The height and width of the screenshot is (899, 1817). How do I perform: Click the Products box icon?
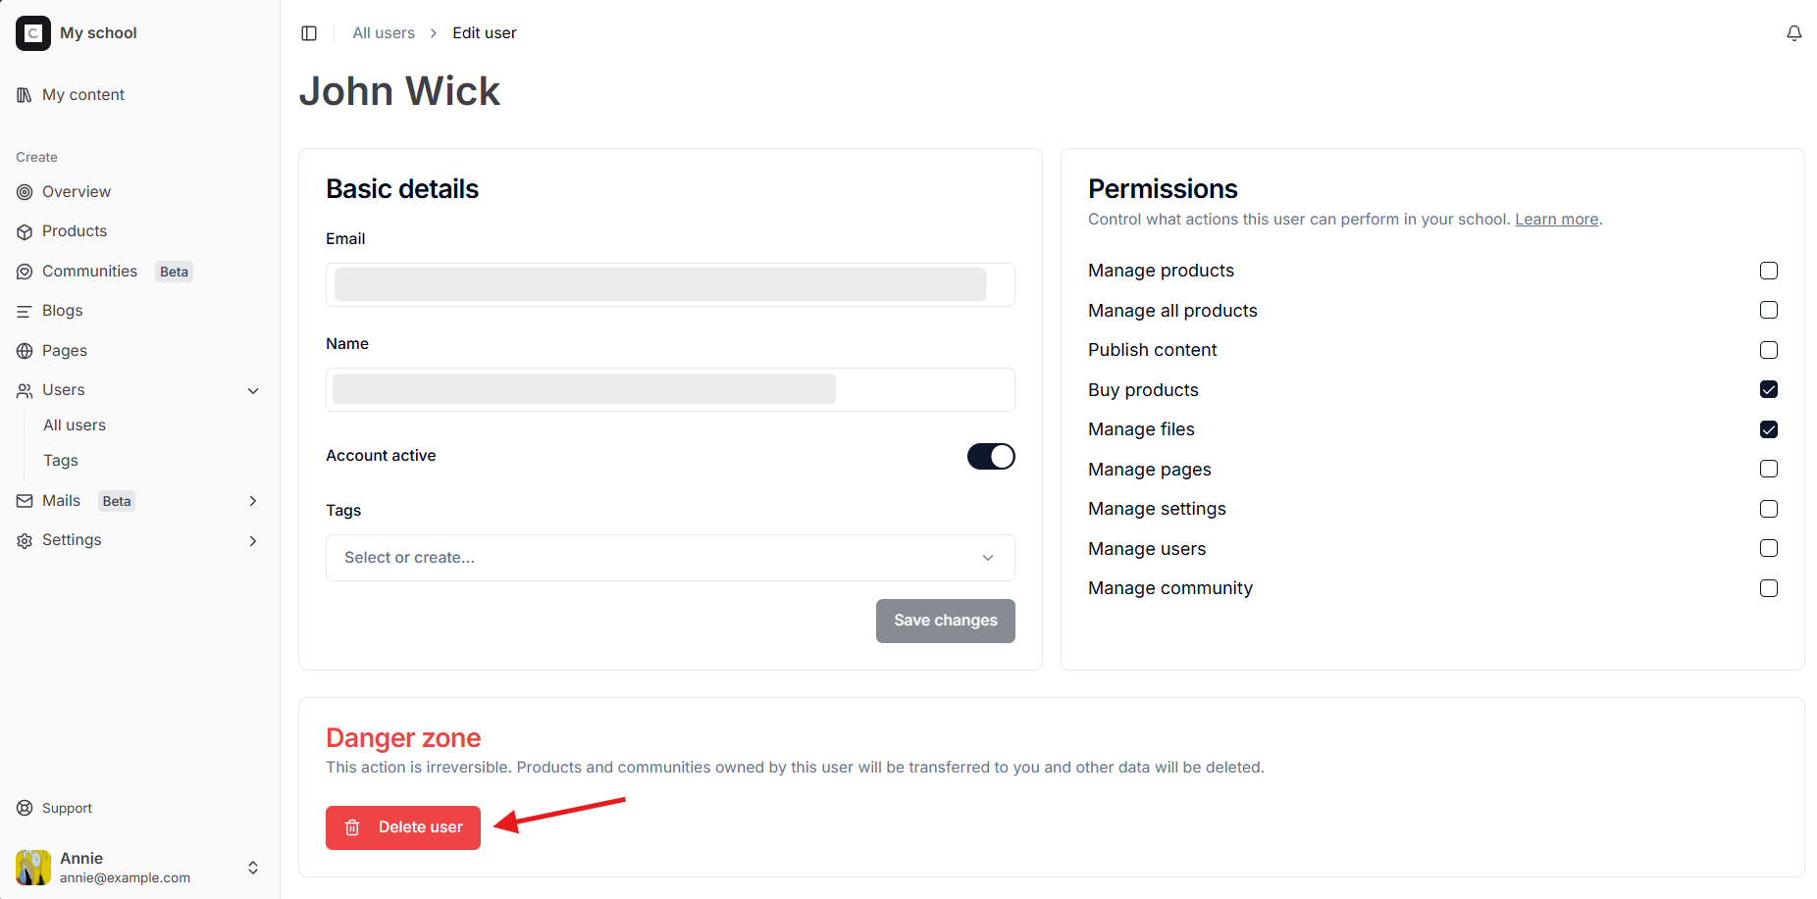click(25, 232)
